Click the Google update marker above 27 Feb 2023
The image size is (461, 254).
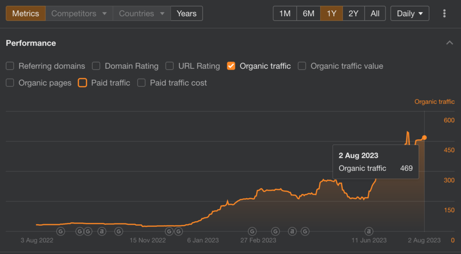(x=252, y=232)
